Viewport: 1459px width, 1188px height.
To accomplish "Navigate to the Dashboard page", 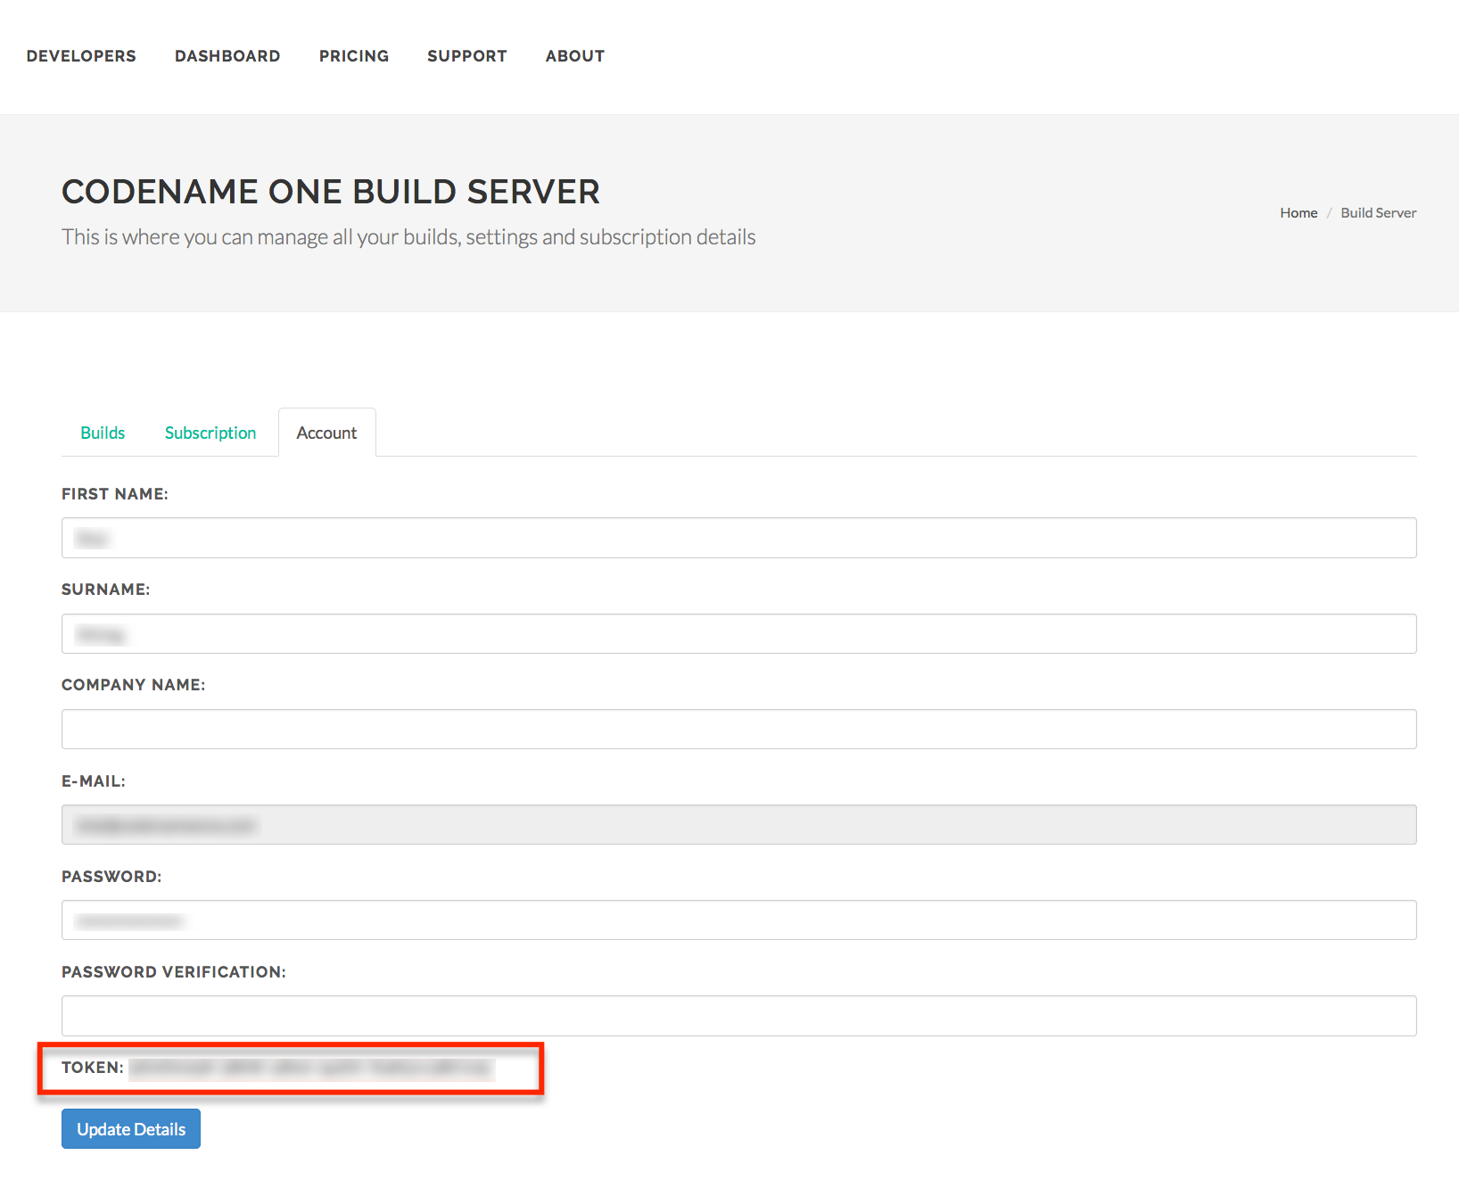I will (x=227, y=55).
